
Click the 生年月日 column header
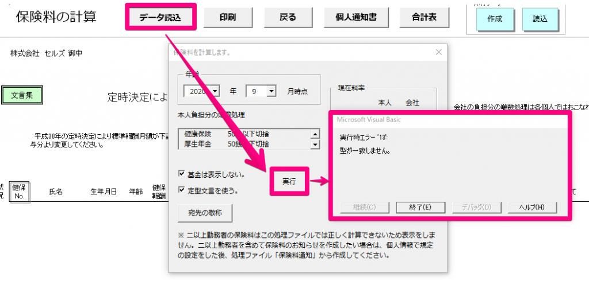tap(104, 192)
